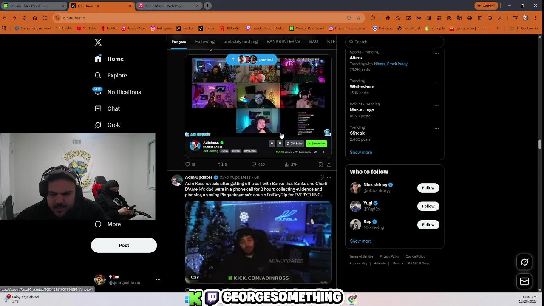
Task: Open browser downloads icon
Action: pos(500,18)
